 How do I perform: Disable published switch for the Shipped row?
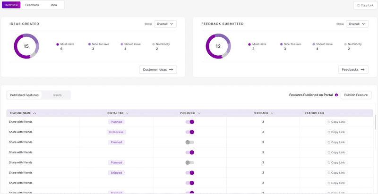[190, 173]
